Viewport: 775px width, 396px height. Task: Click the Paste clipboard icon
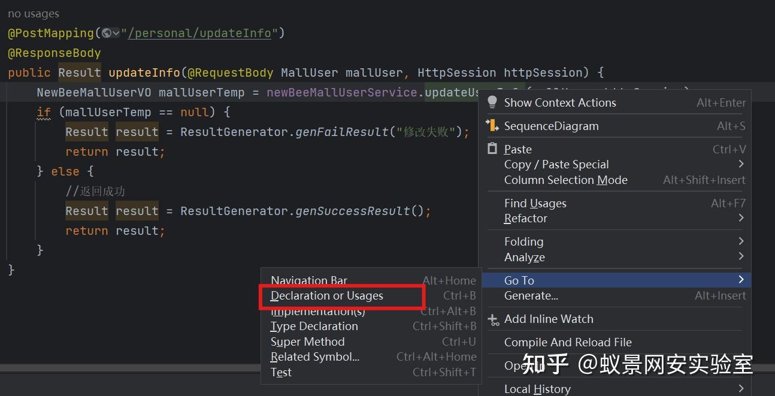(x=492, y=149)
